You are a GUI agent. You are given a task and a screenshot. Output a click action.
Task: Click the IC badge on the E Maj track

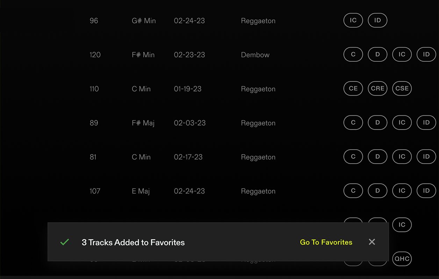pyautogui.click(x=402, y=191)
